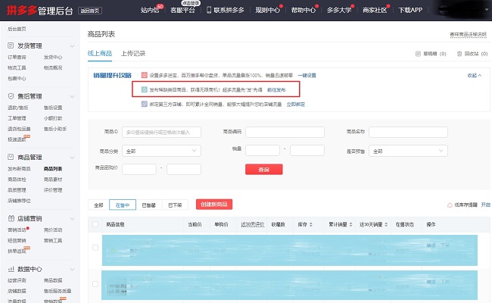Sort the table by 近30天销量 arrows
The image size is (492, 303).
click(386, 224)
